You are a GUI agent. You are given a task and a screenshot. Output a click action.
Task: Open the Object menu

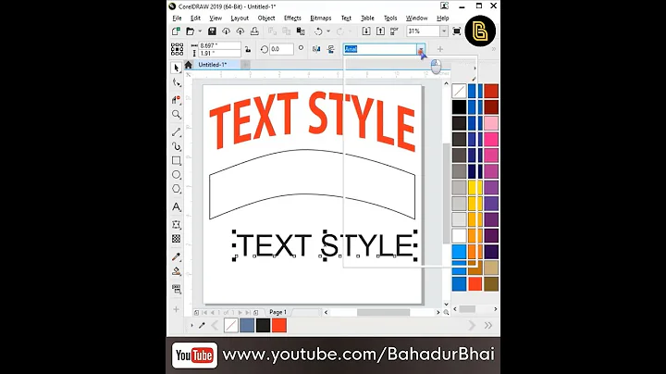click(x=266, y=18)
